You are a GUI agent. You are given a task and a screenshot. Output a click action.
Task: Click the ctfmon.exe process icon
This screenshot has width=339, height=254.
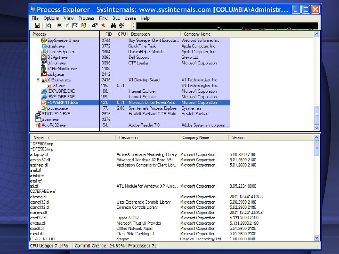click(x=44, y=63)
